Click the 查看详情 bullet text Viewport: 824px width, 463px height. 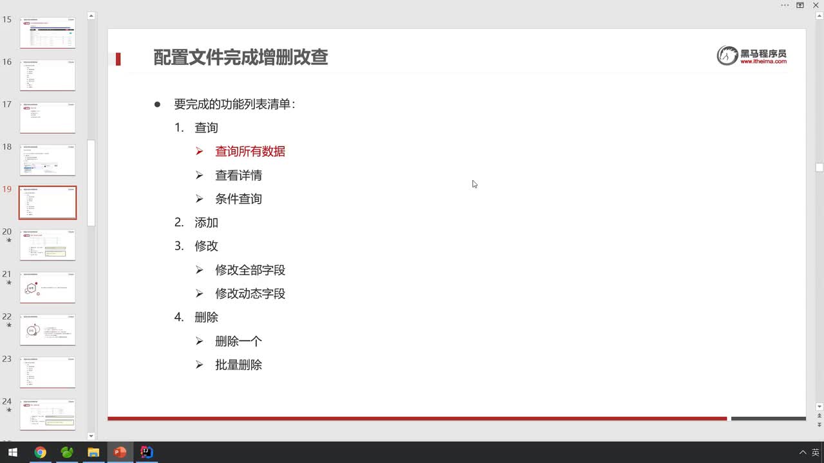pos(238,176)
